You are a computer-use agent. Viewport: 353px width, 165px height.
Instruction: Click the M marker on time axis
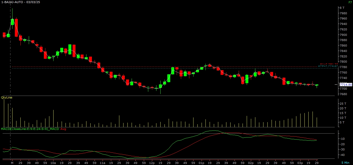click(12, 163)
